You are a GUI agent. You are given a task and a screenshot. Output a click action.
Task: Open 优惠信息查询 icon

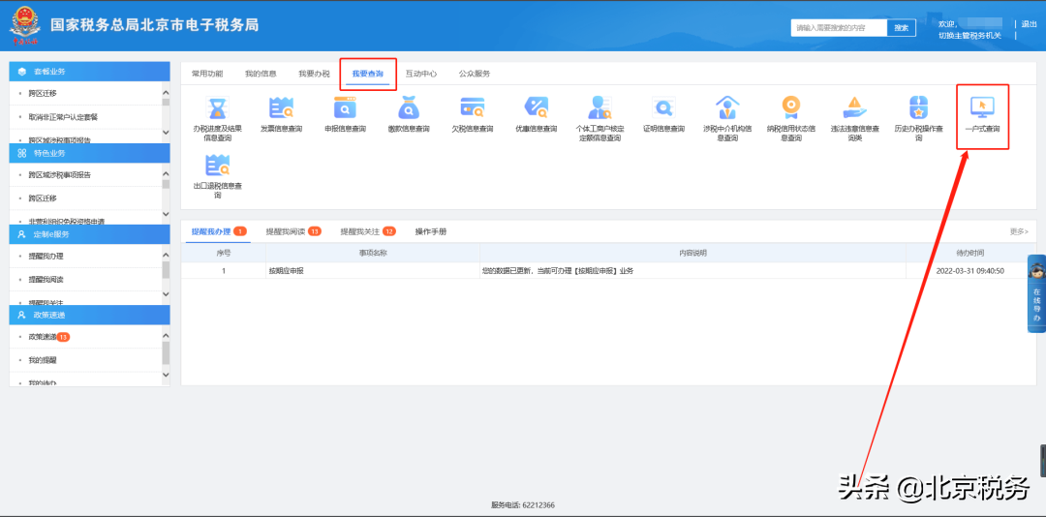point(537,107)
